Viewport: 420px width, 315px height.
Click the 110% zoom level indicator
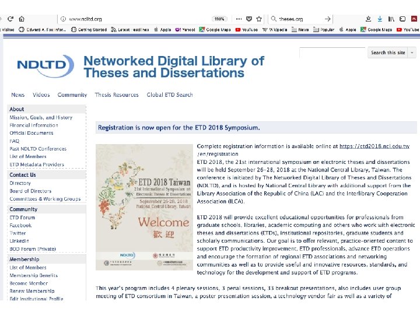coord(219,19)
